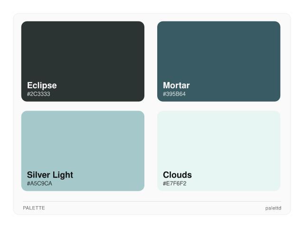The height and width of the screenshot is (228, 304).
Task: Click the gap between Mortar and Clouds swatches
Action: pos(218,106)
